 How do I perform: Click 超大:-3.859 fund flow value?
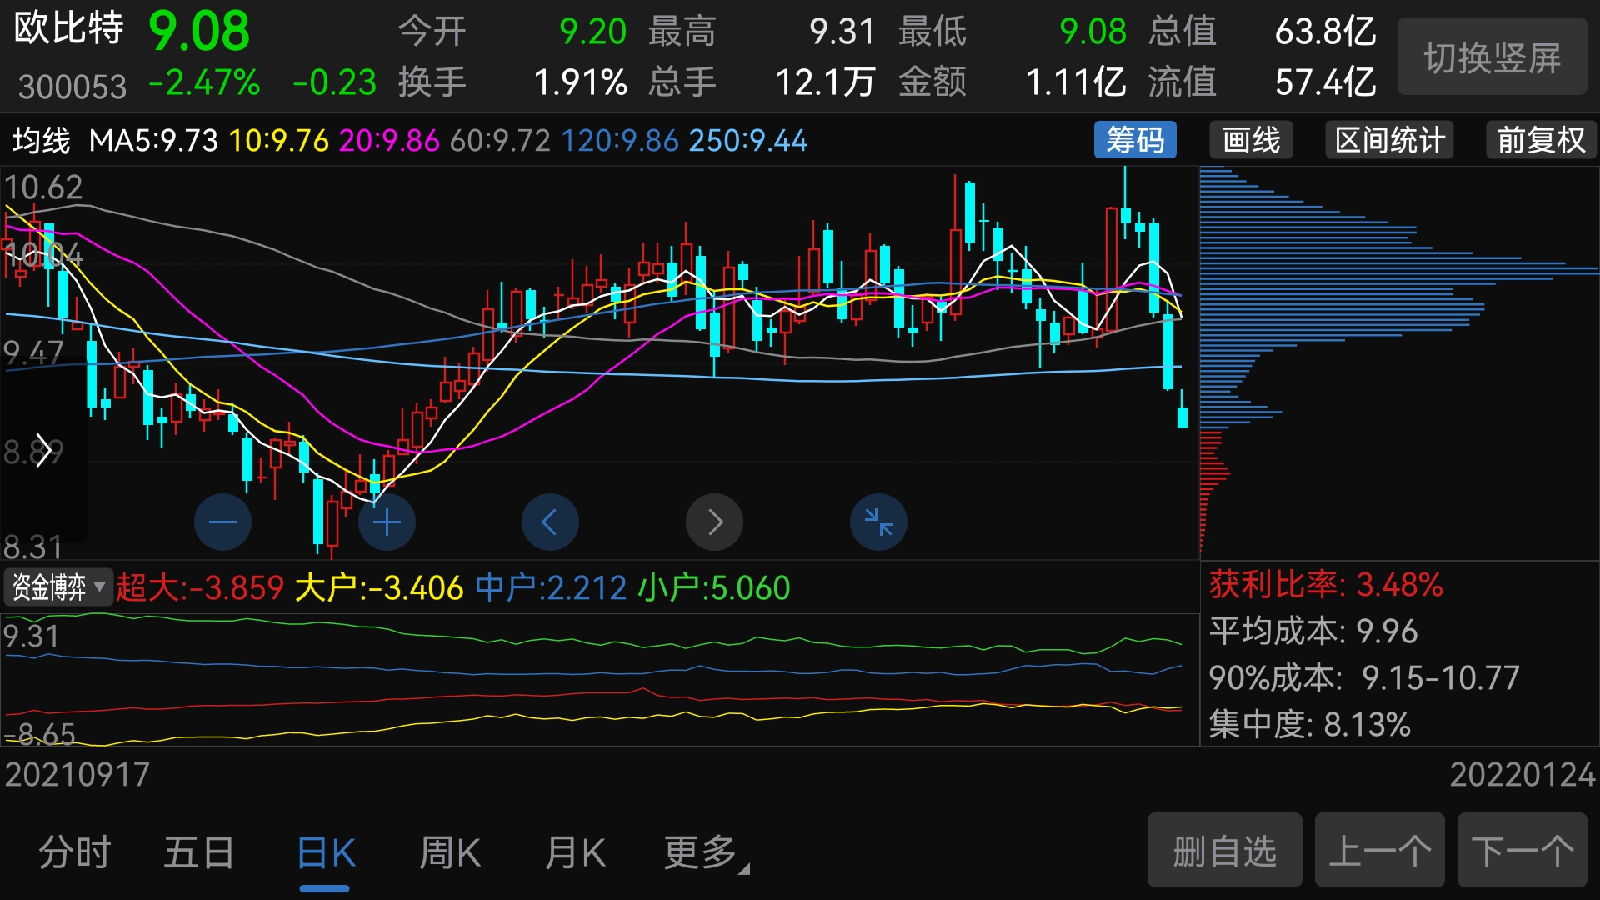click(200, 587)
